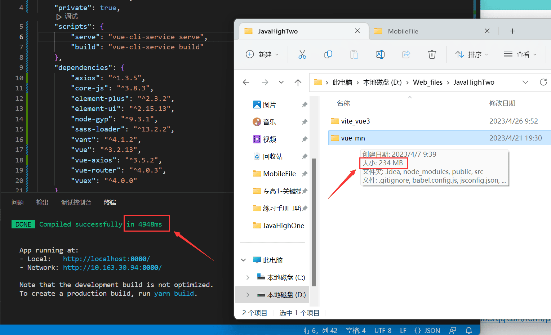
Task: Open the localhost:8080 link
Action: click(106, 259)
